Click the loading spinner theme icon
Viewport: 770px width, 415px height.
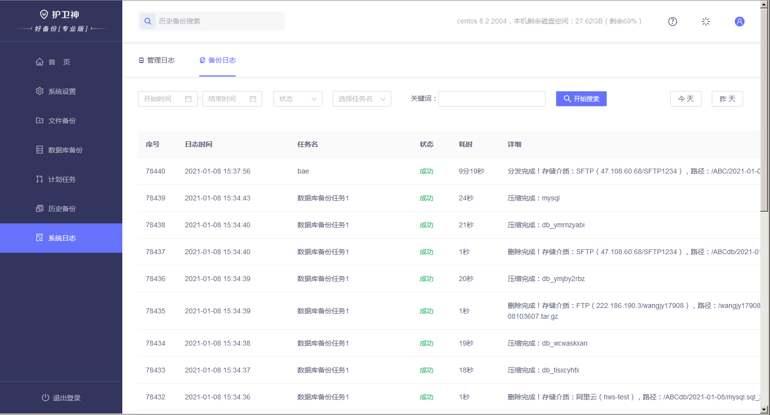[x=706, y=22]
